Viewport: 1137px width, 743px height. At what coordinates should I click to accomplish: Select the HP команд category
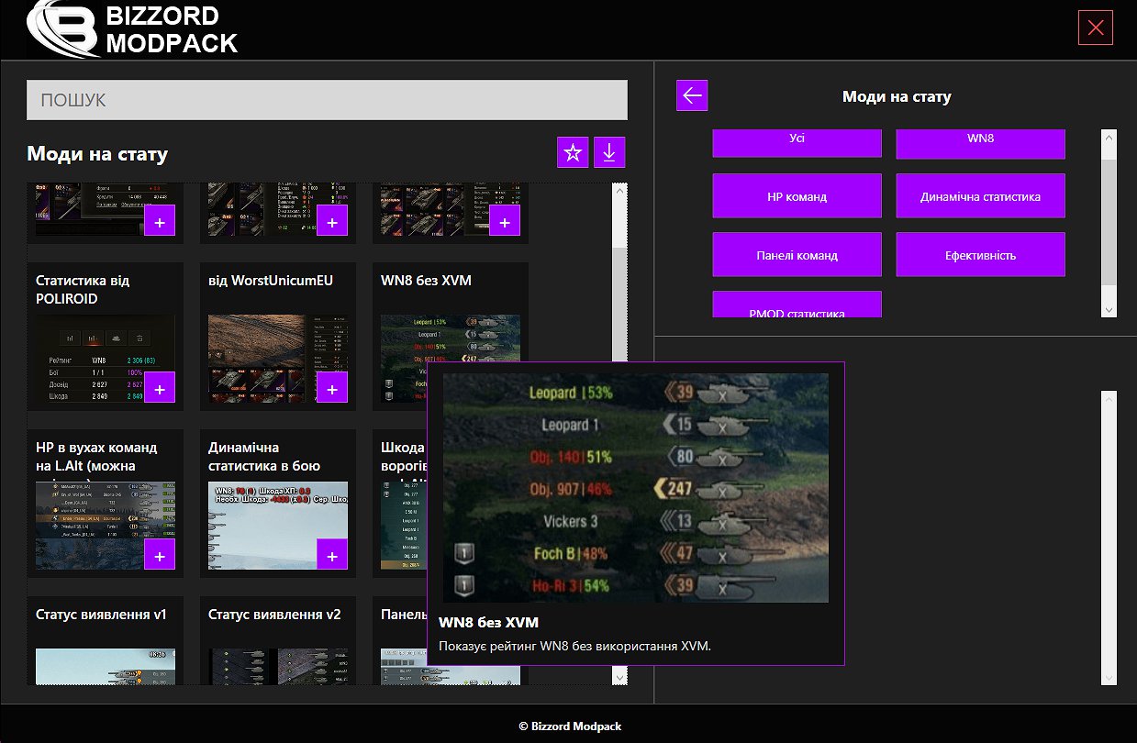coord(797,196)
